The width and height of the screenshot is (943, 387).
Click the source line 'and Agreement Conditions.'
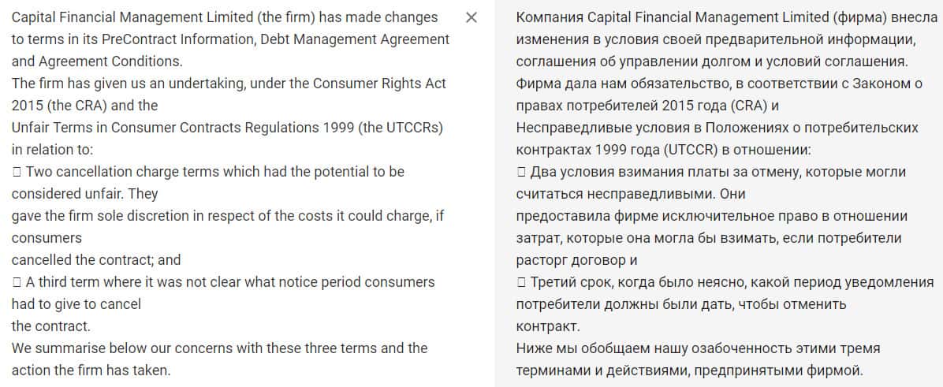click(96, 61)
